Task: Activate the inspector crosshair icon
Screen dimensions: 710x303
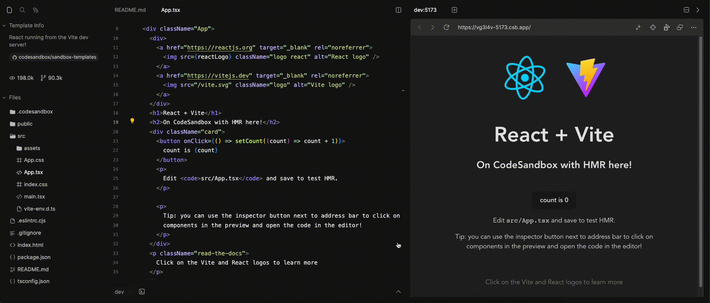Action: (x=653, y=27)
